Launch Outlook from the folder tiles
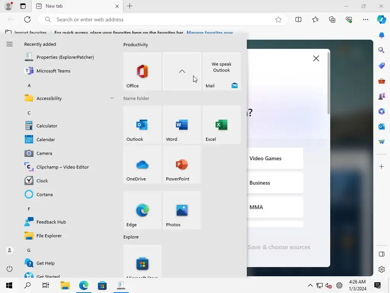The width and height of the screenshot is (390, 293). pyautogui.click(x=142, y=125)
